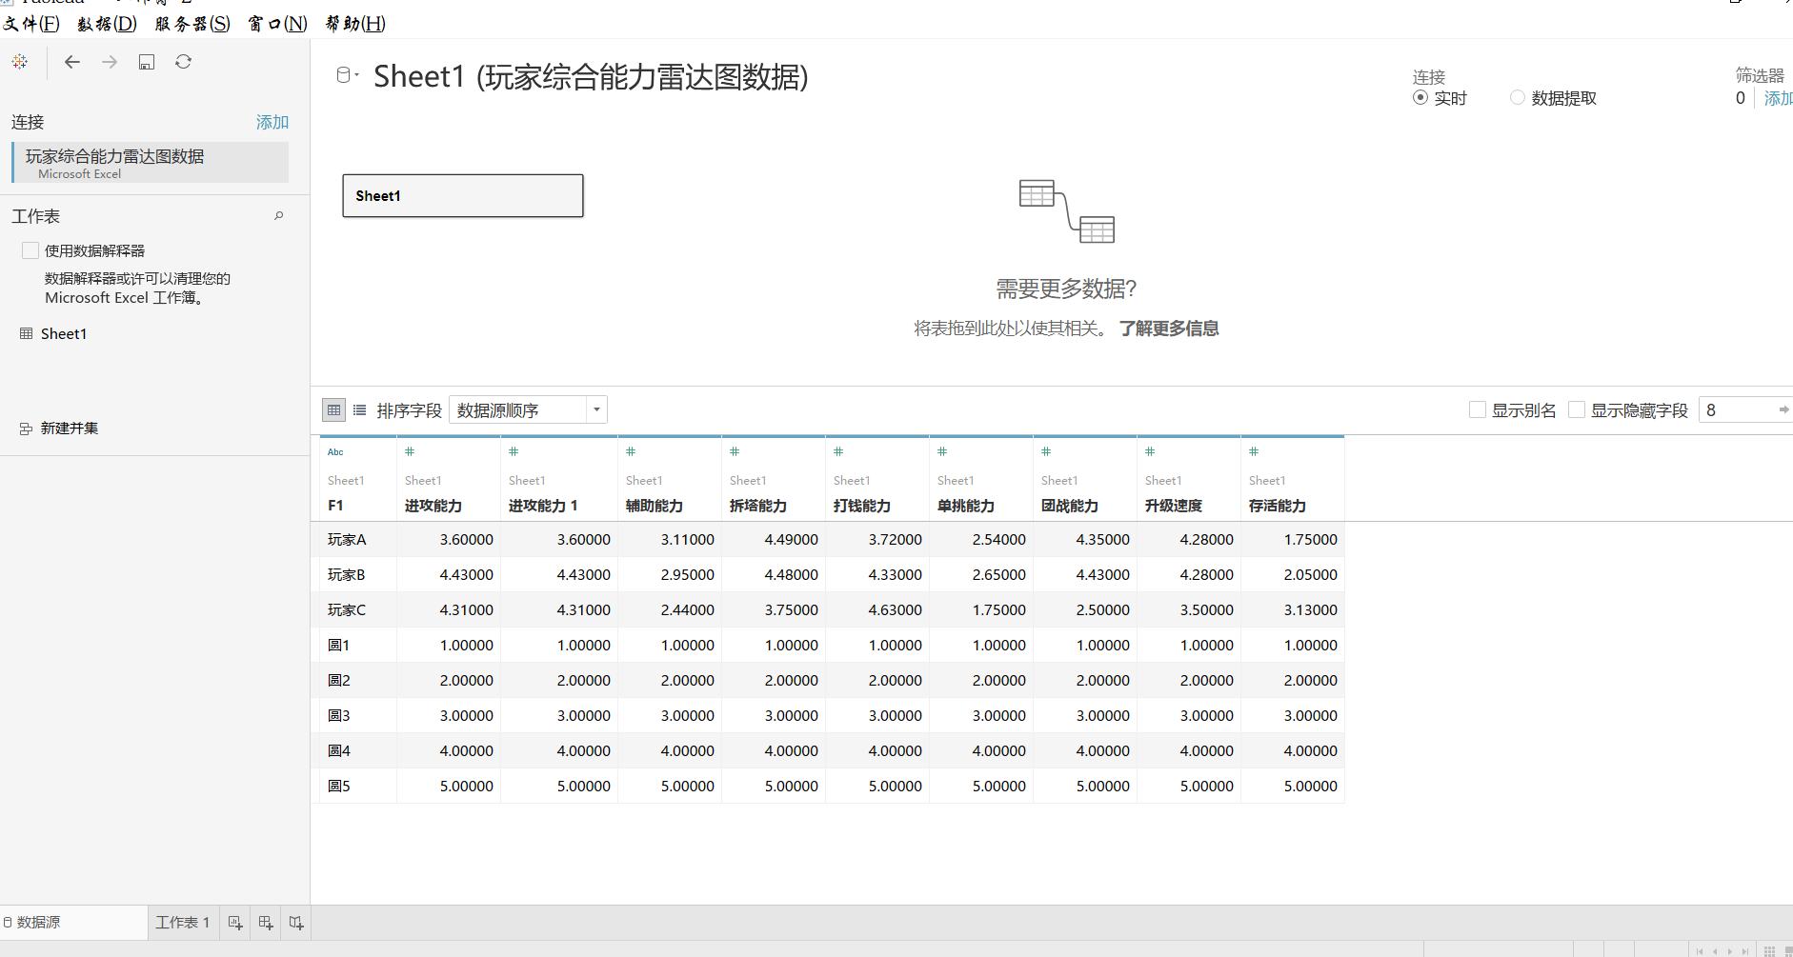The image size is (1793, 957).
Task: Click the 升级速度 column header
Action: point(1189,479)
